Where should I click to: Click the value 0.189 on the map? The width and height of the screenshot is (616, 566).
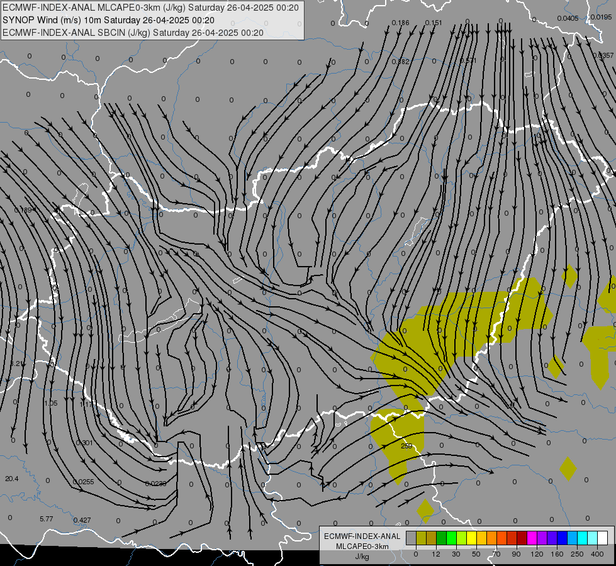coord(23,210)
